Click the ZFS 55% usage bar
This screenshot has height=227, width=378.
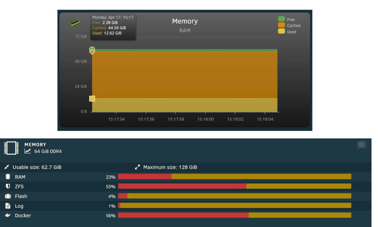click(235, 186)
